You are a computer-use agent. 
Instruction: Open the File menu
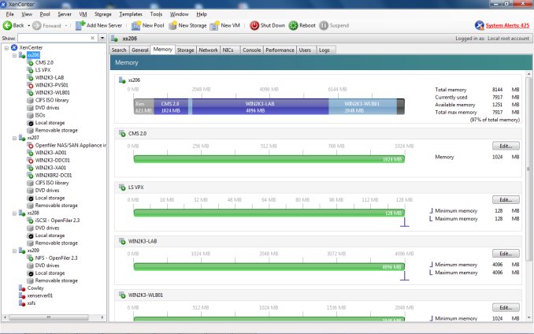pos(10,14)
